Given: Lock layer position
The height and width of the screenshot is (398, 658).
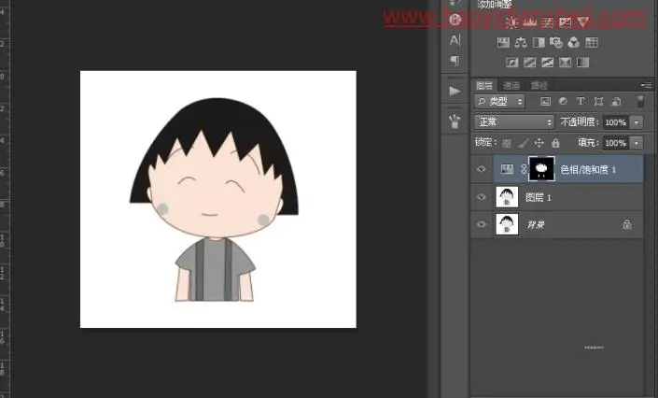Looking at the screenshot, I should point(539,143).
